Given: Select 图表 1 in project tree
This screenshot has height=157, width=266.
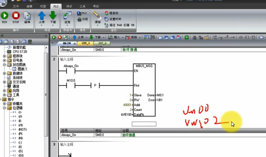Looking at the screenshot, I should point(22,69).
